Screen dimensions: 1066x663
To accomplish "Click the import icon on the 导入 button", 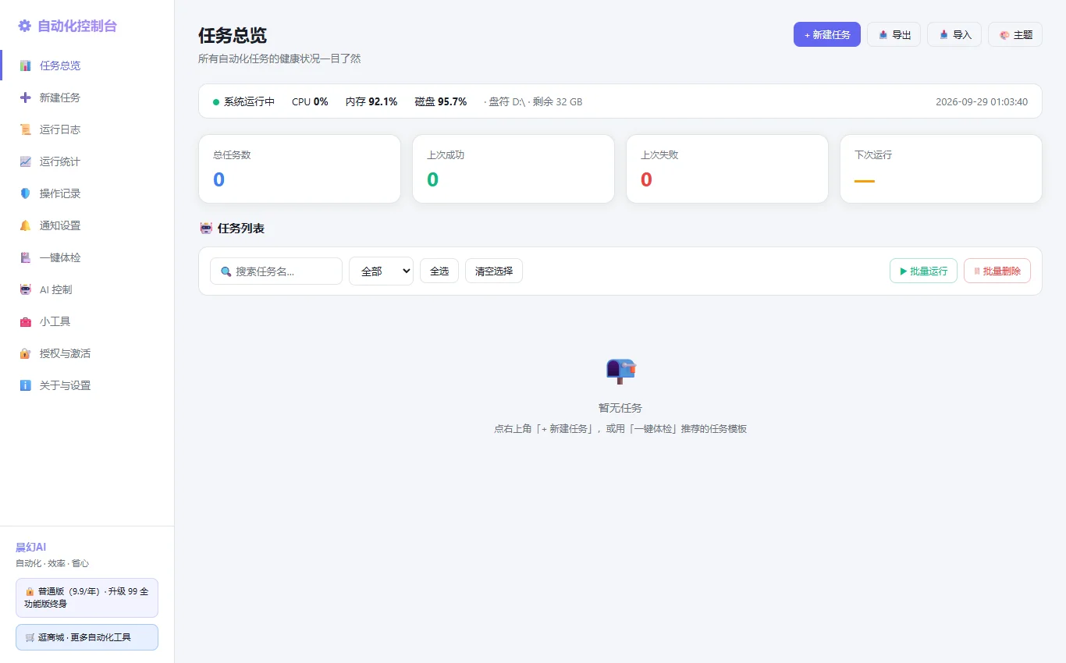I will click(943, 34).
